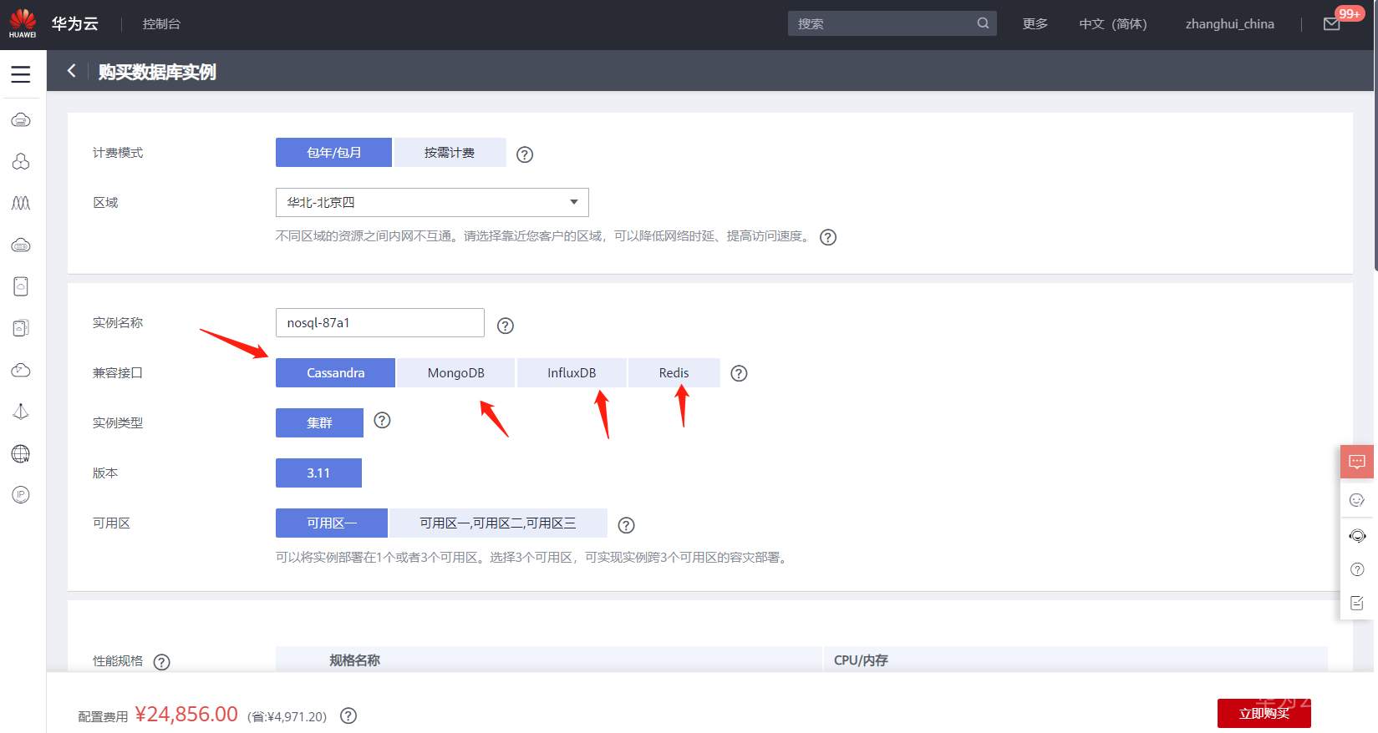Screen dimensions: 1378x733
Task: Click the 华为云 brand link
Action: pyautogui.click(x=75, y=24)
